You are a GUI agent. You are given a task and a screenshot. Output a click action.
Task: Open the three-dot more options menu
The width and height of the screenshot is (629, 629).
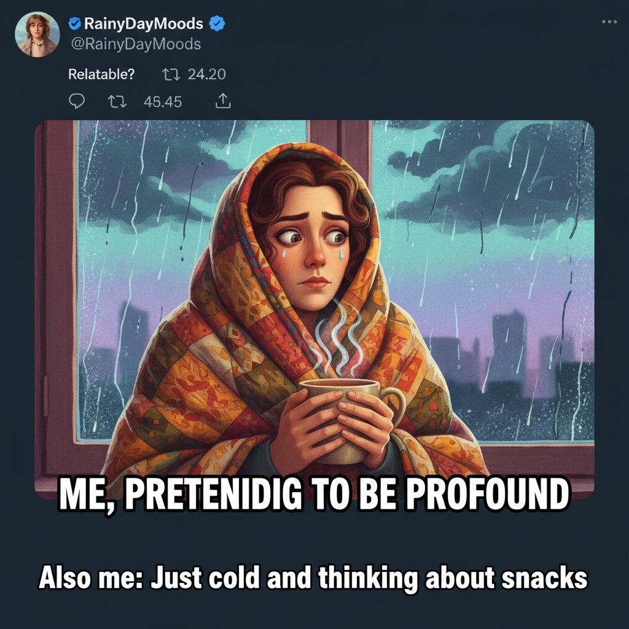[x=609, y=22]
